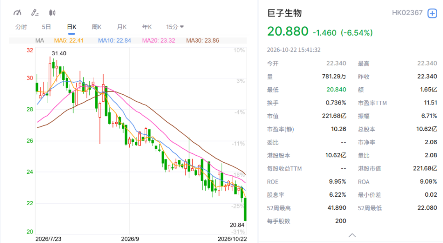
Task: Click the 2026/9 date axis label
Action: pos(130,239)
